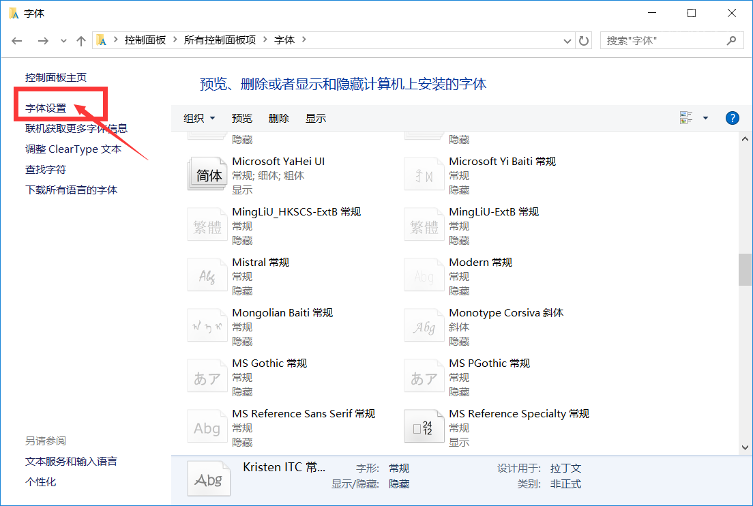Select the MS Reference Specialty icon
Screen dimensions: 753x506
tap(424, 426)
